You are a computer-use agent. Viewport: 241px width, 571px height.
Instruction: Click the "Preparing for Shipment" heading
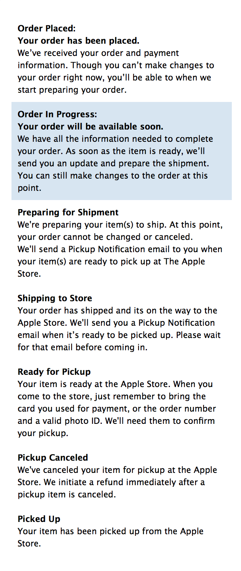(x=68, y=212)
